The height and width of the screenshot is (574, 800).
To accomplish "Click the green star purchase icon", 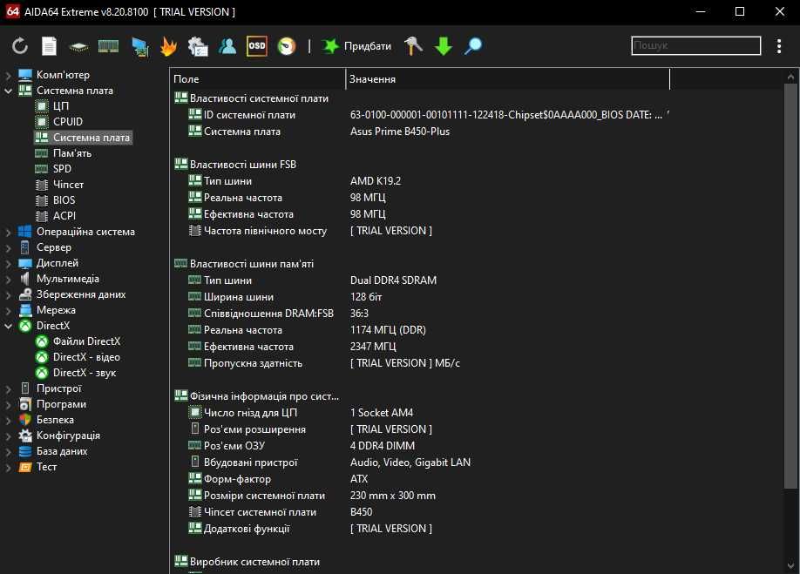I will 330,46.
